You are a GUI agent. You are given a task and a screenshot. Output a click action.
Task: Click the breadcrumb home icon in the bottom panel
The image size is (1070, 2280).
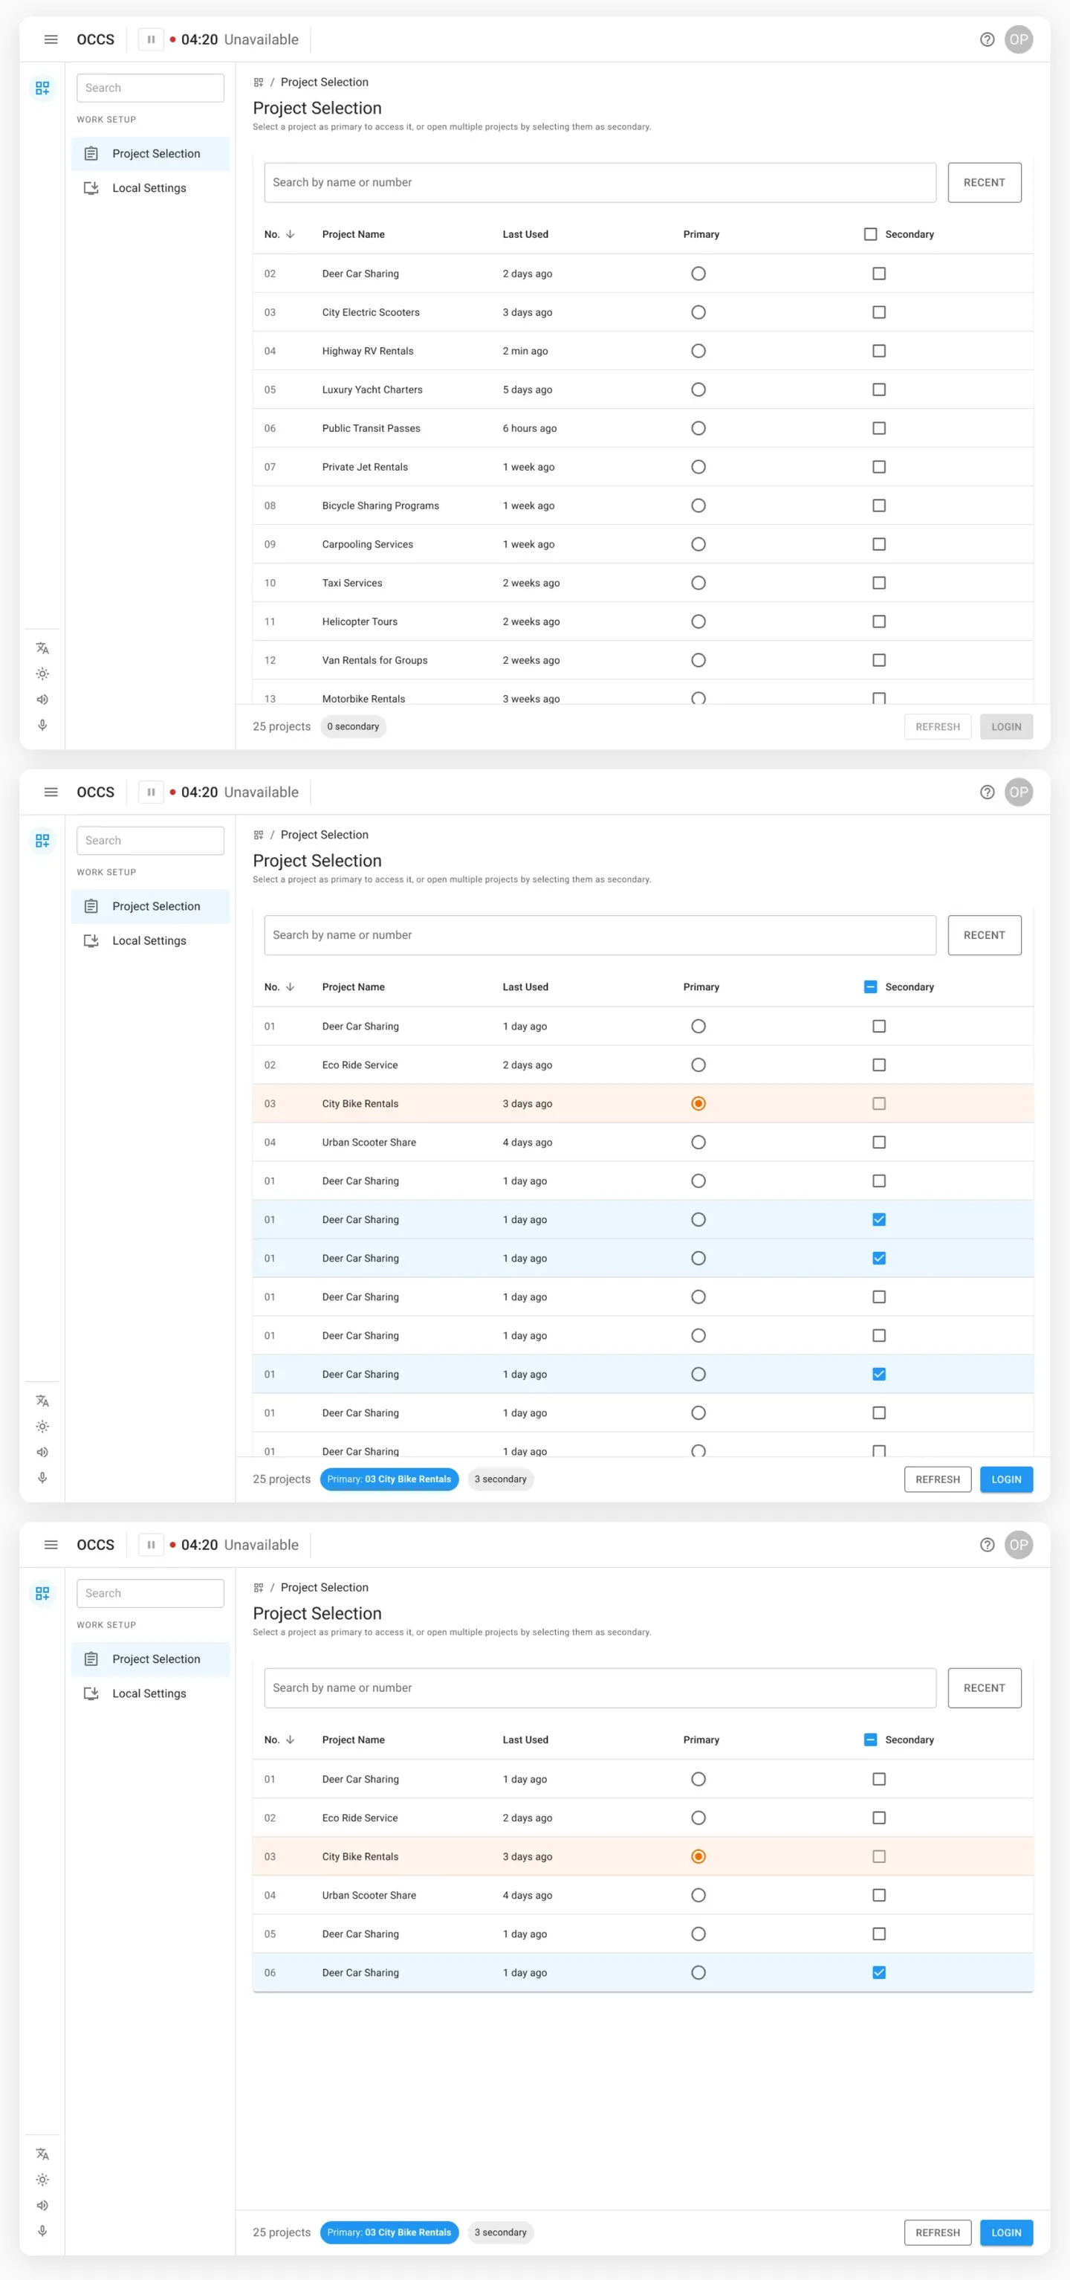click(x=259, y=1587)
